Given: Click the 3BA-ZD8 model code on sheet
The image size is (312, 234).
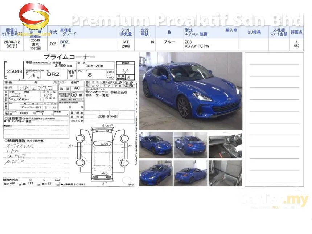Looking at the screenshot, I should 94,66.
